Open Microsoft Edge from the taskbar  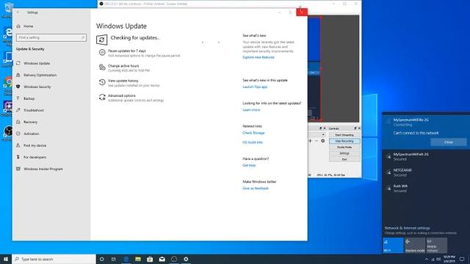126,259
